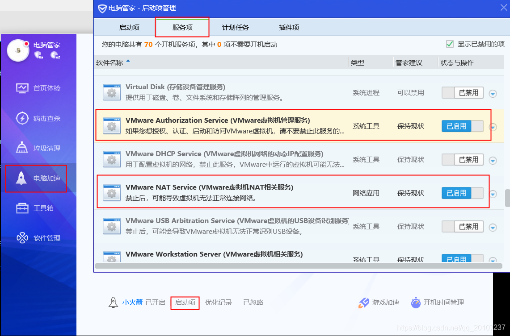Select 电脑加速 rocket icon

21,178
